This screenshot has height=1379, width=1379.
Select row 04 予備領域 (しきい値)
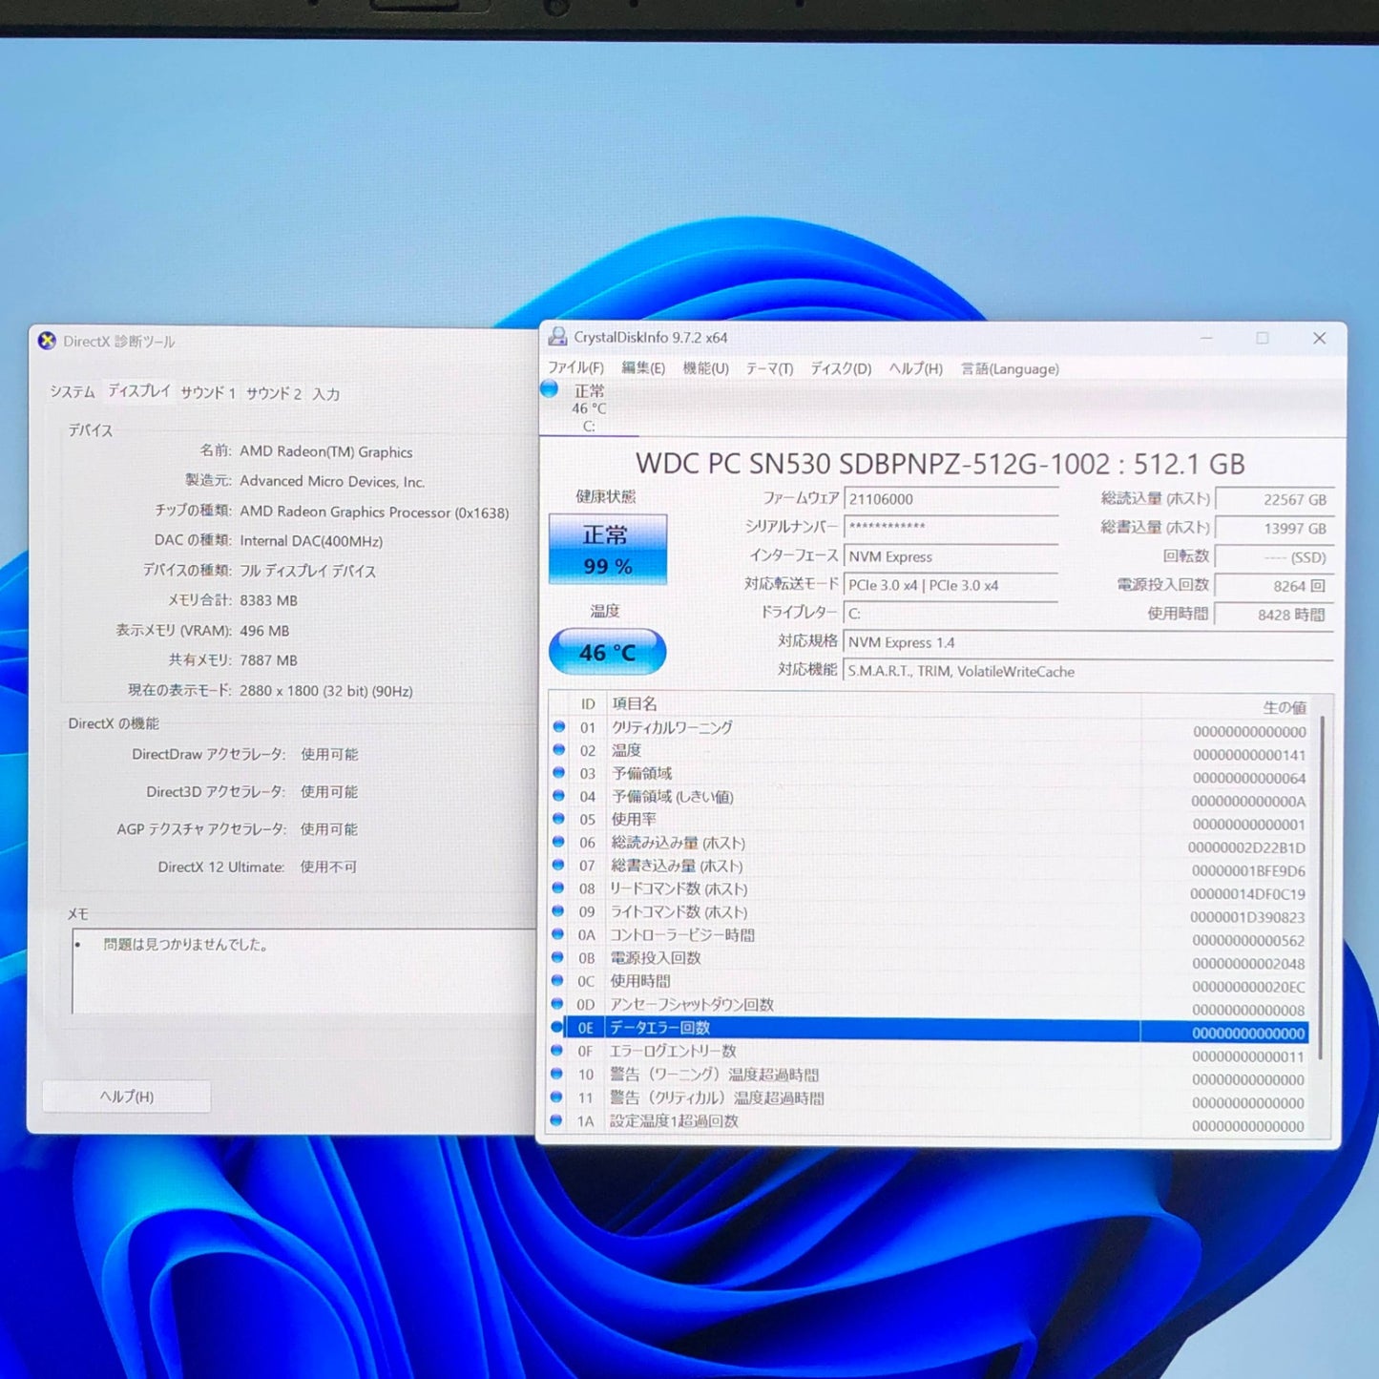[x=930, y=797]
